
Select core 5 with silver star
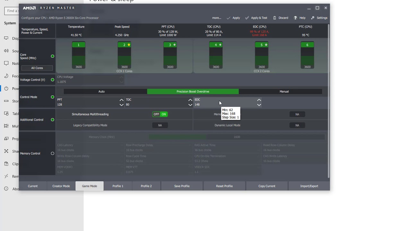tap(262, 55)
